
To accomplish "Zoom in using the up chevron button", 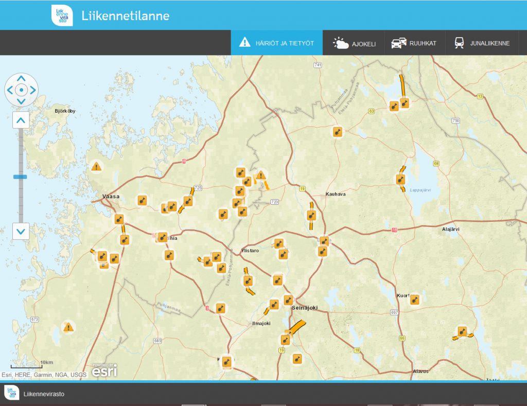I will 21,120.
